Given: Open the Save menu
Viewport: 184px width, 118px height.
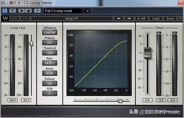Looking at the screenshot, I should [170, 19].
